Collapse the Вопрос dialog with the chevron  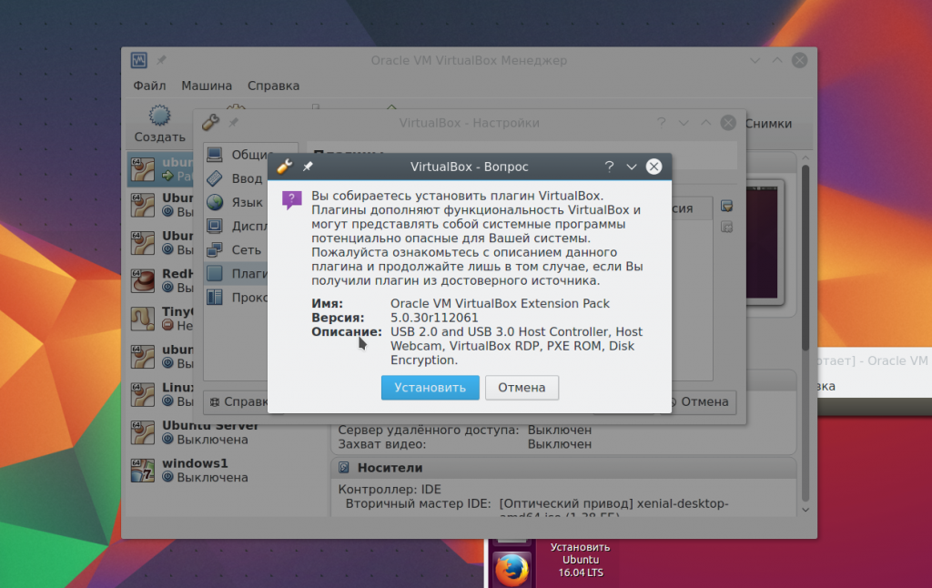tap(632, 167)
